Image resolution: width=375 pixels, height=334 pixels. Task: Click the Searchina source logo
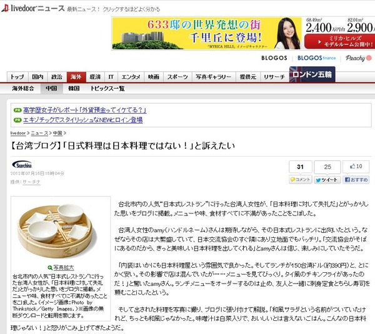(x=22, y=165)
